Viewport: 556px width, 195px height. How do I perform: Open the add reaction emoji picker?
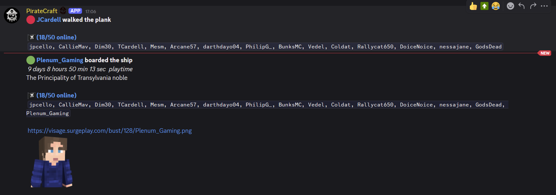510,6
